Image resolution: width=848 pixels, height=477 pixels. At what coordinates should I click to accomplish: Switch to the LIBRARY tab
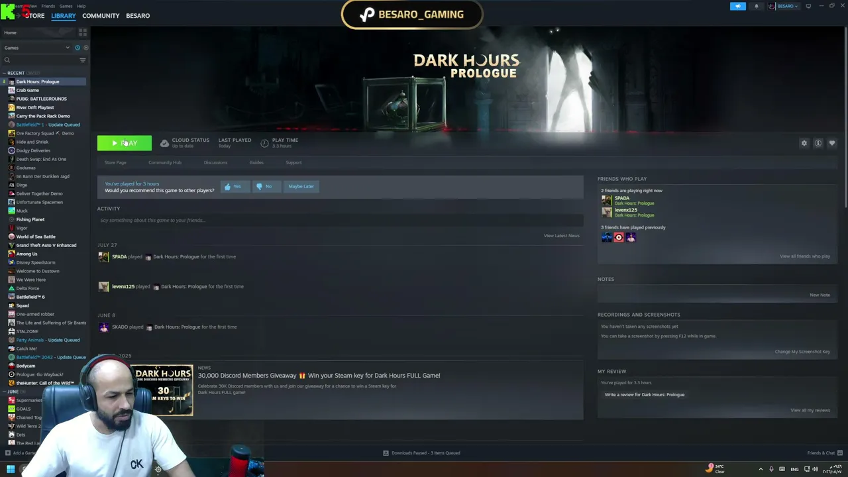coord(64,15)
